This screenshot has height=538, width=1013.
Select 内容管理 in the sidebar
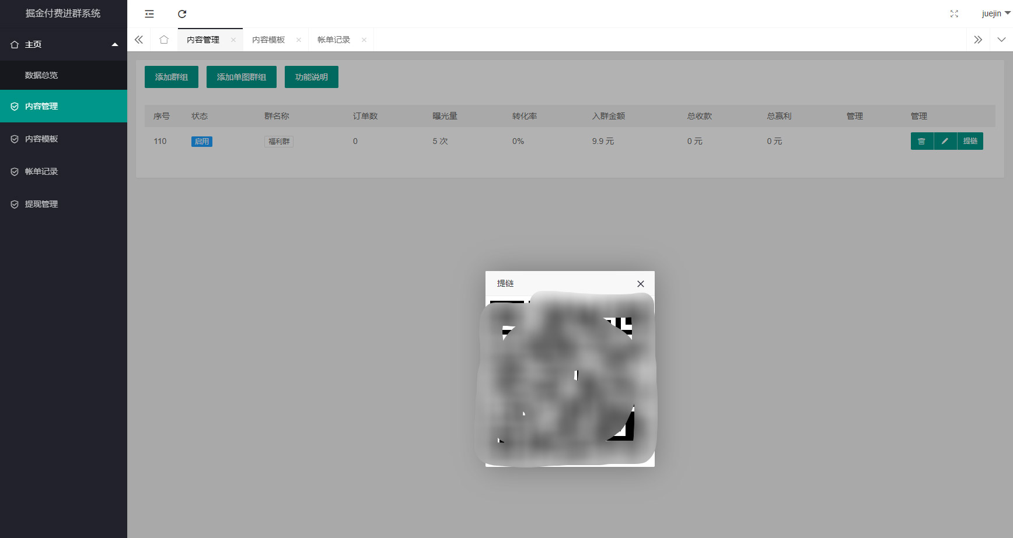tap(64, 106)
